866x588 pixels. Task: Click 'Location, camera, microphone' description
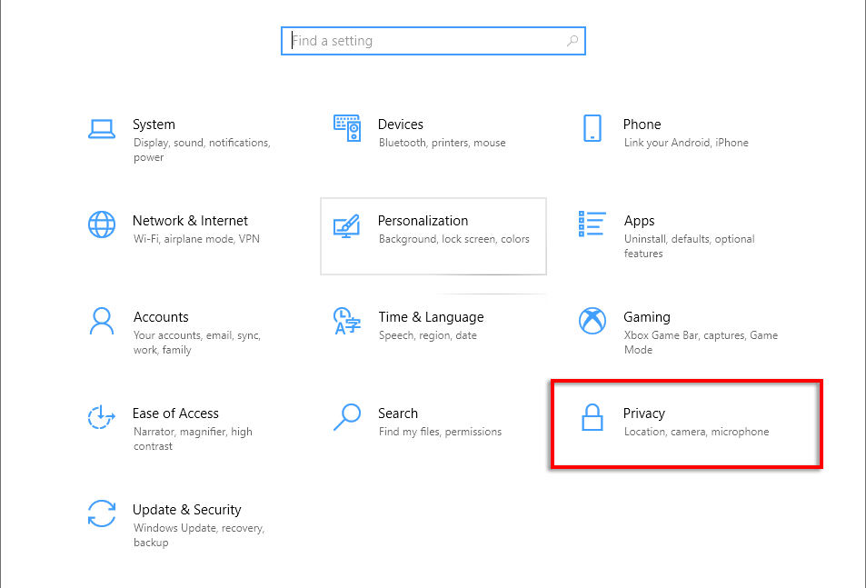(696, 432)
